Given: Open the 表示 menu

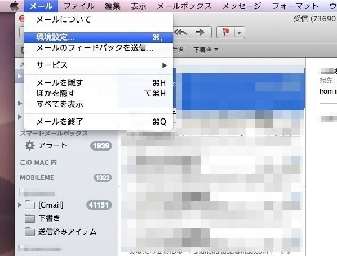Looking at the screenshot, I should (x=139, y=6).
